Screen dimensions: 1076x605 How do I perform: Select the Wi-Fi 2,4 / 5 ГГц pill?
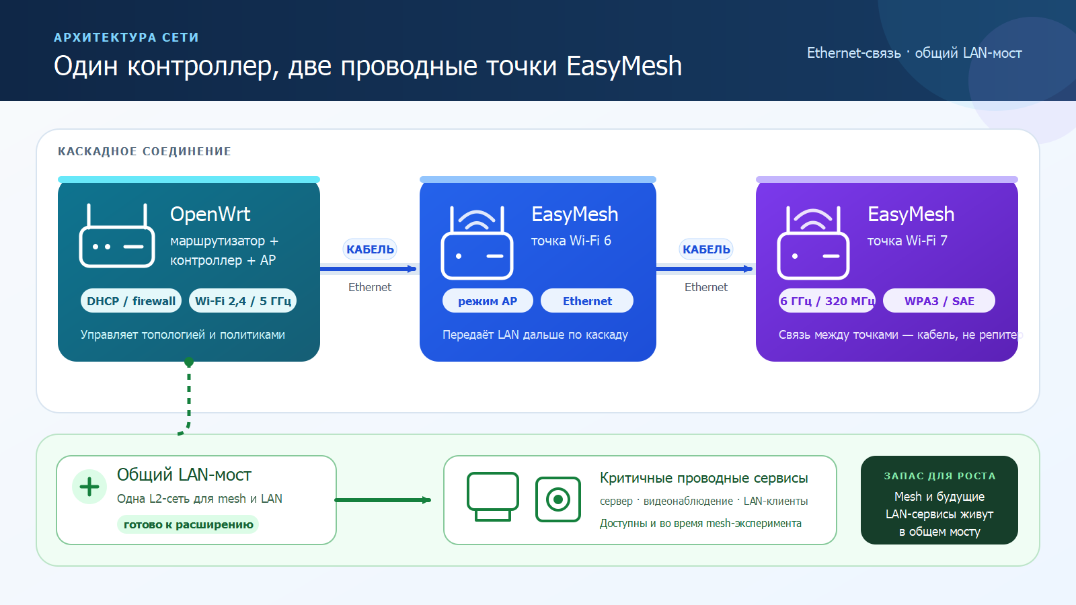point(243,301)
